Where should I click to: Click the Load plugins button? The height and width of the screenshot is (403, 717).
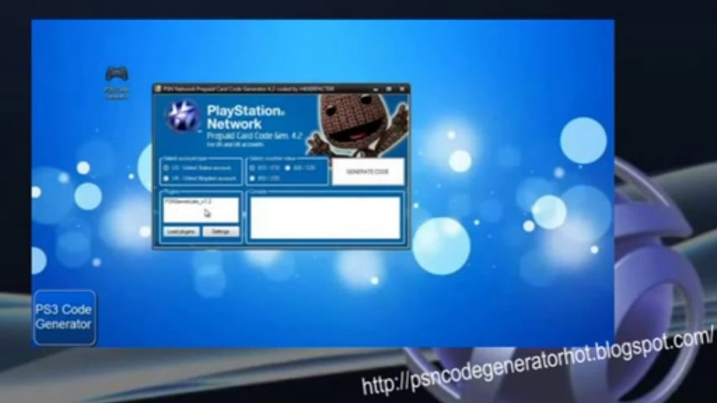click(x=182, y=231)
